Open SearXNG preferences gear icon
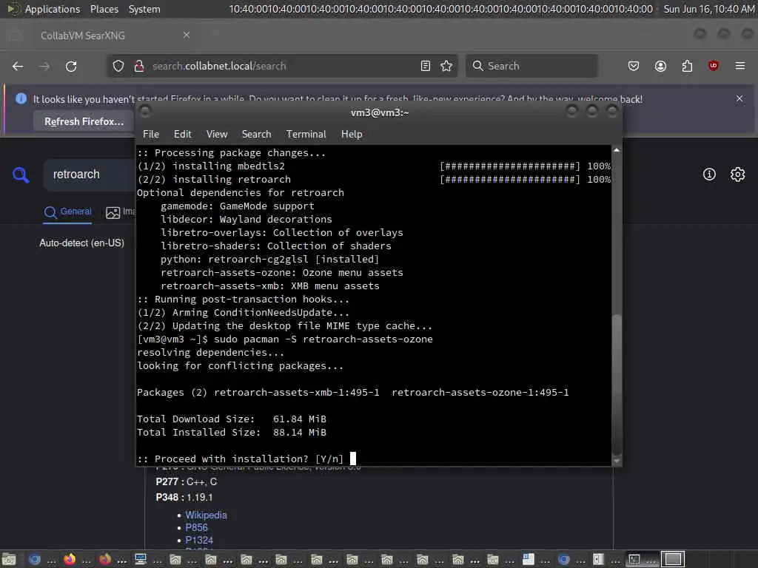Screen dimensions: 758x568 coord(737,175)
